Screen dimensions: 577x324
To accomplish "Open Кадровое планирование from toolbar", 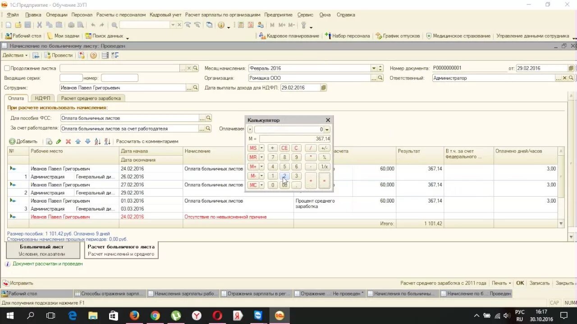I will pyautogui.click(x=288, y=36).
